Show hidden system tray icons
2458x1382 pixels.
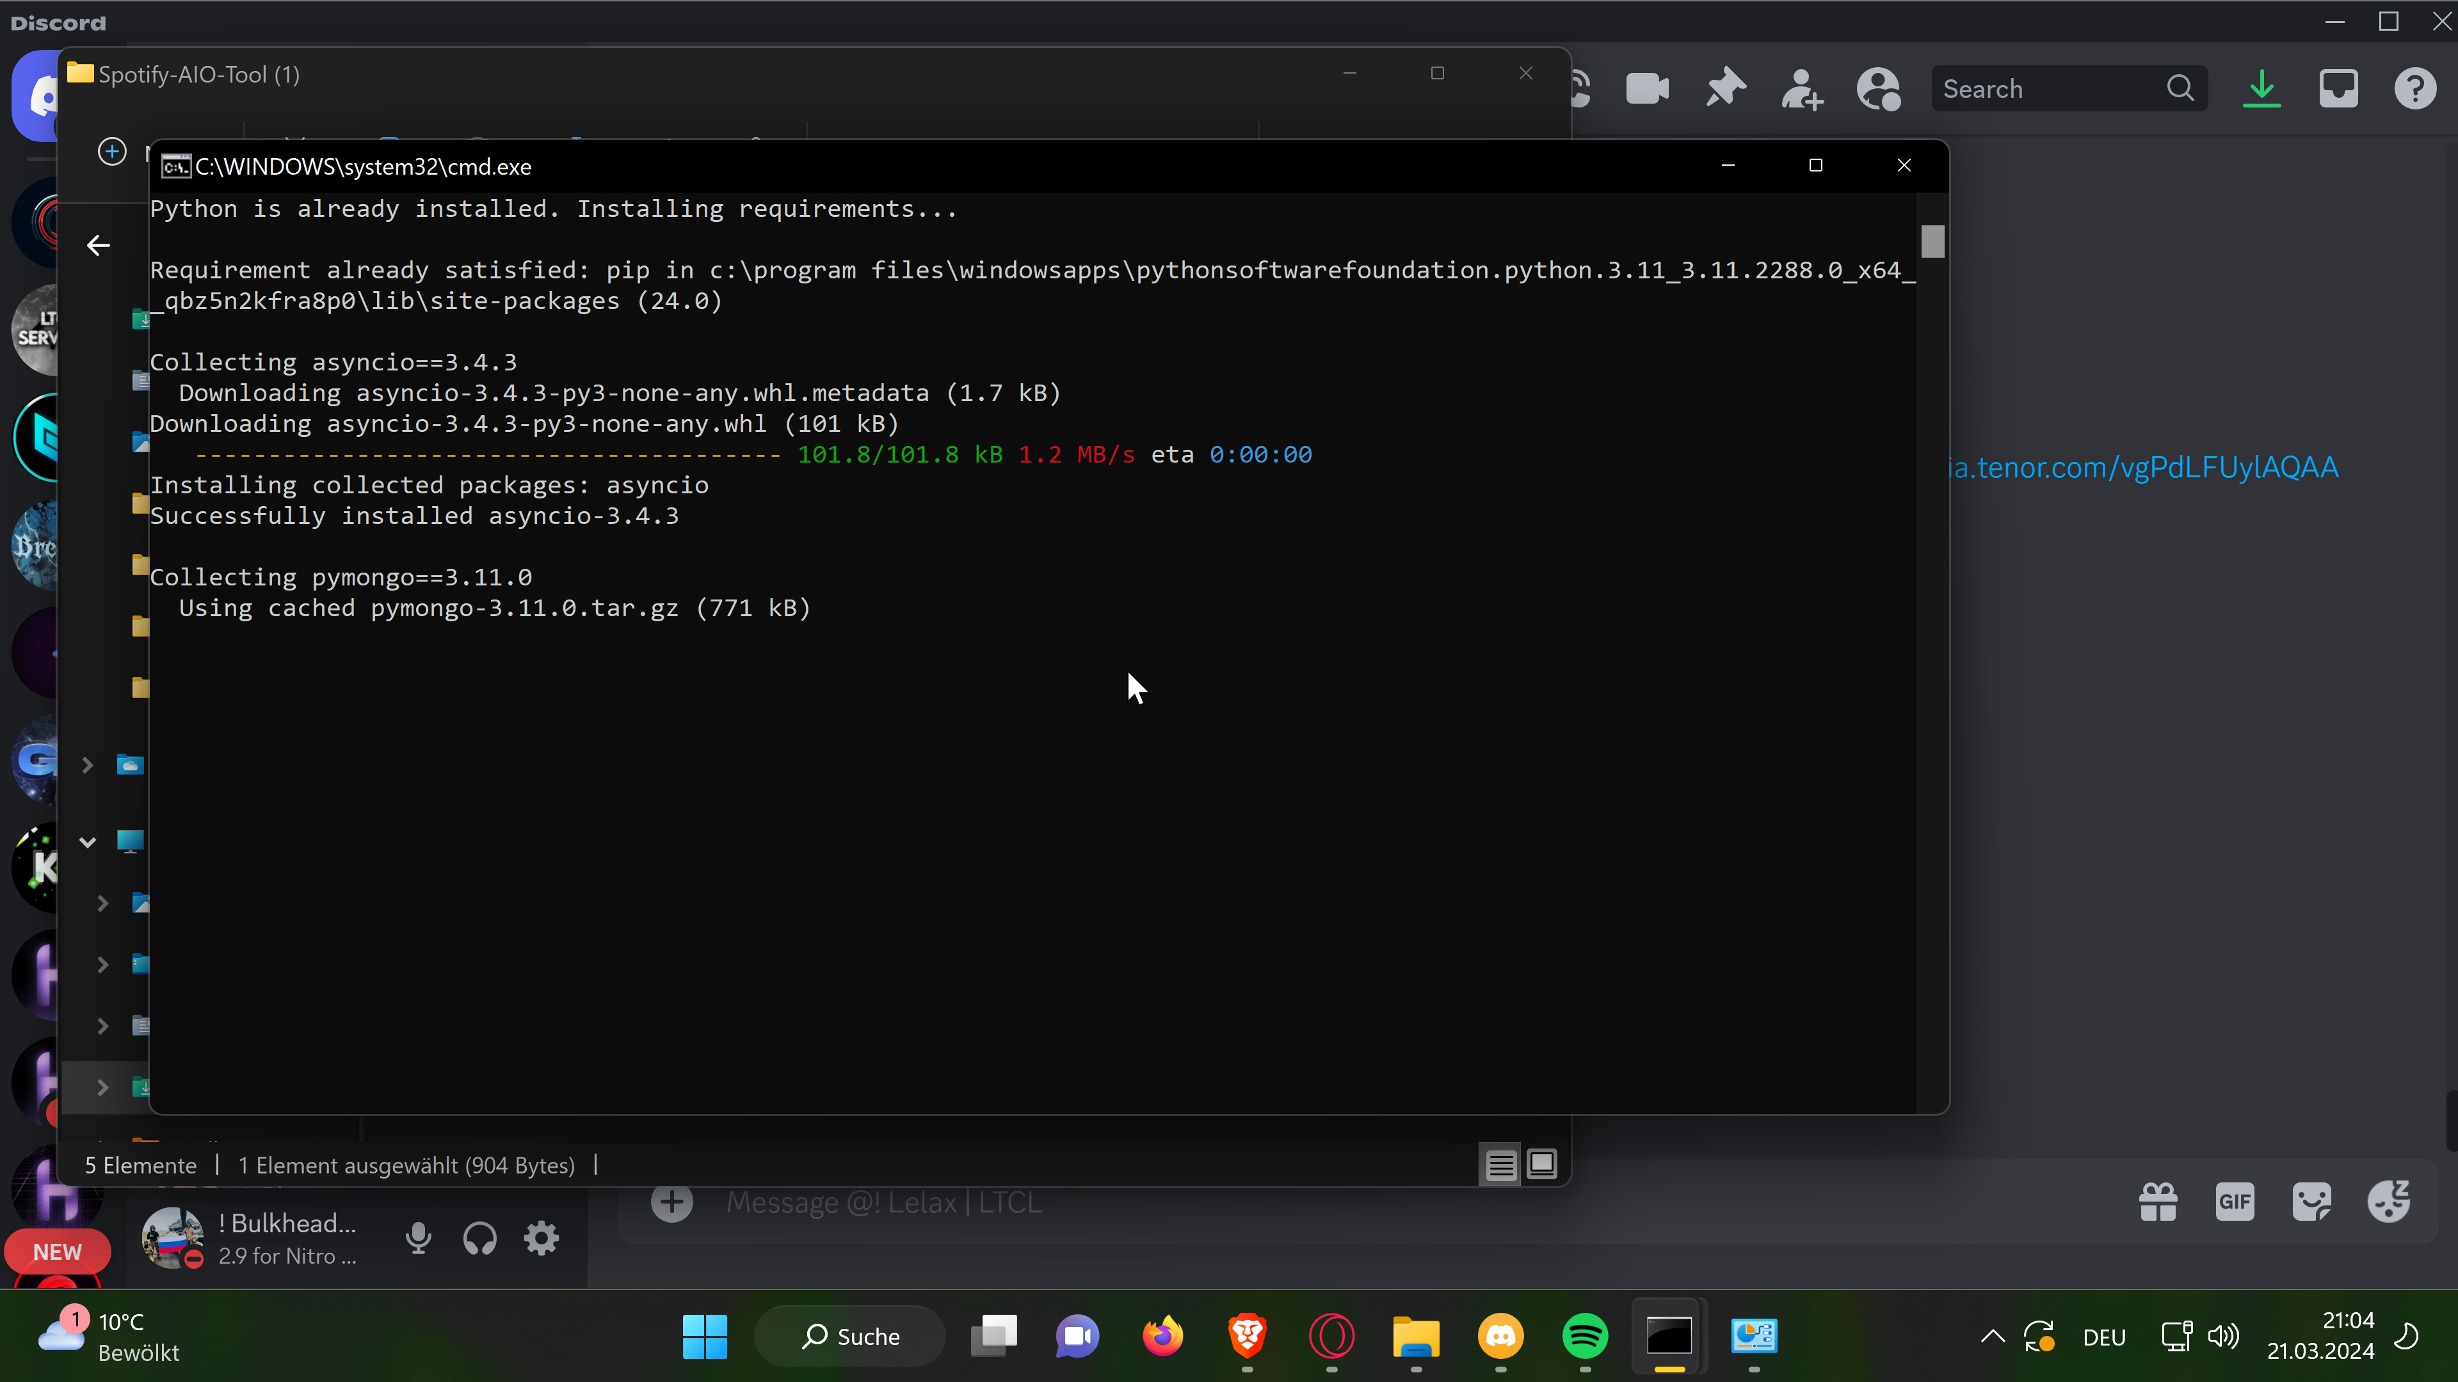coord(1993,1336)
